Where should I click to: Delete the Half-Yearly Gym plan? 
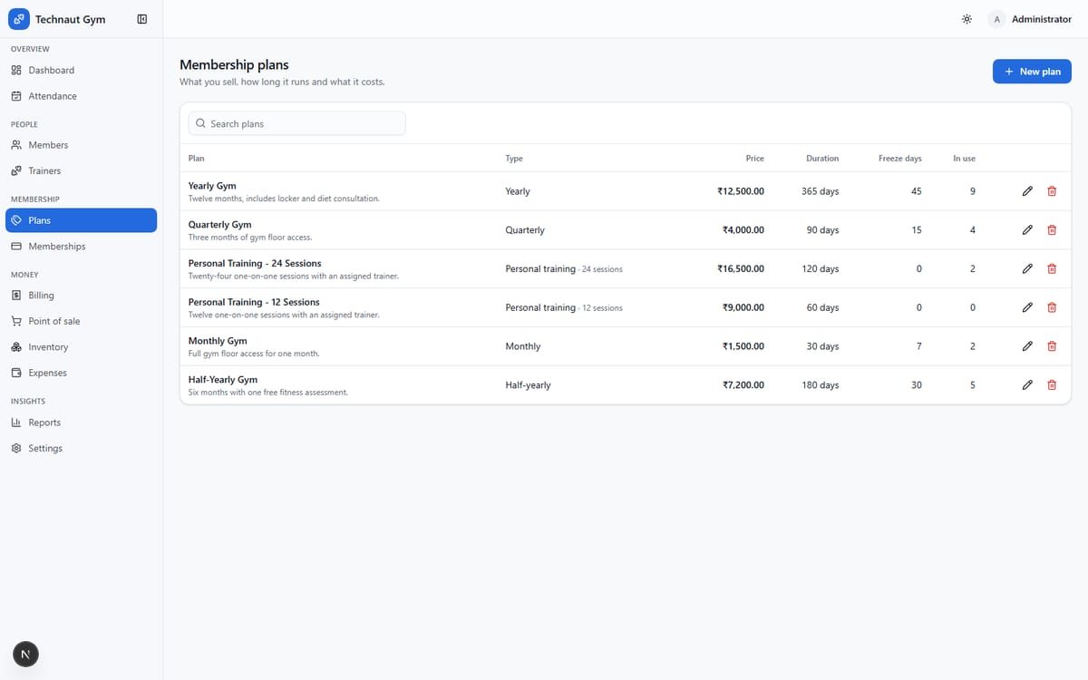click(1052, 385)
